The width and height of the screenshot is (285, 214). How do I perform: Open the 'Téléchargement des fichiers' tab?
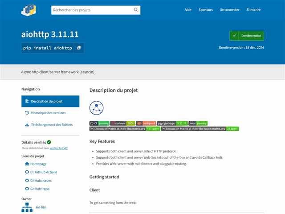tap(52, 125)
